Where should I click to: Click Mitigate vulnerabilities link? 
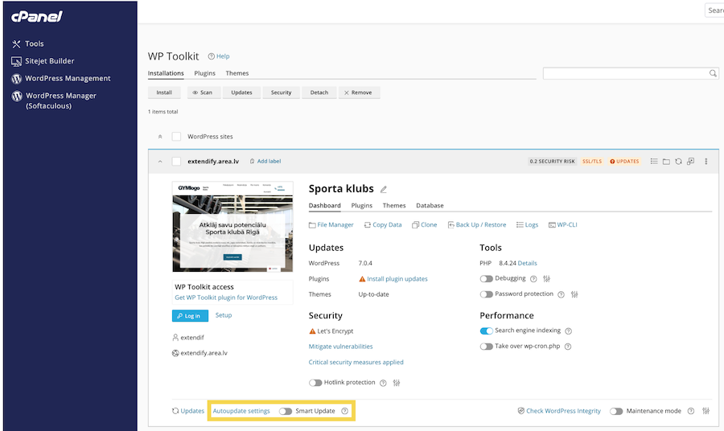coord(341,347)
